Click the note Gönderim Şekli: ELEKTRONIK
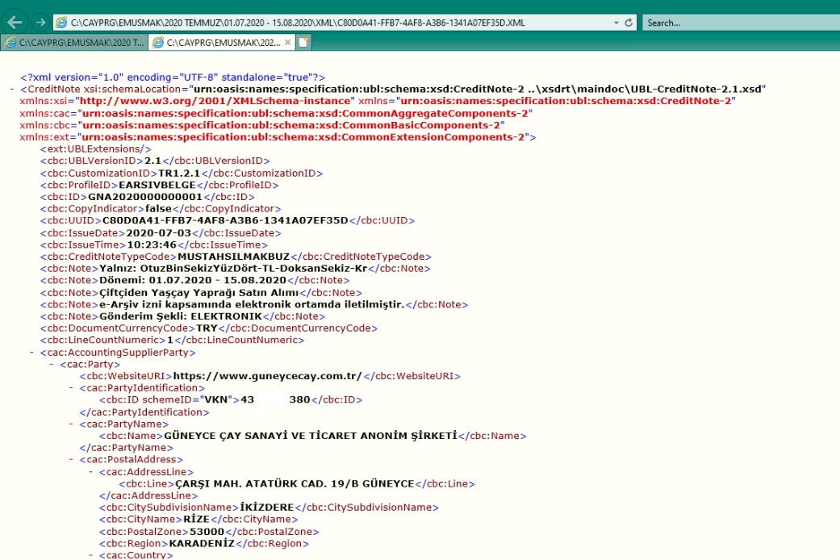Screen dimensions: 840x560 pyautogui.click(x=181, y=316)
